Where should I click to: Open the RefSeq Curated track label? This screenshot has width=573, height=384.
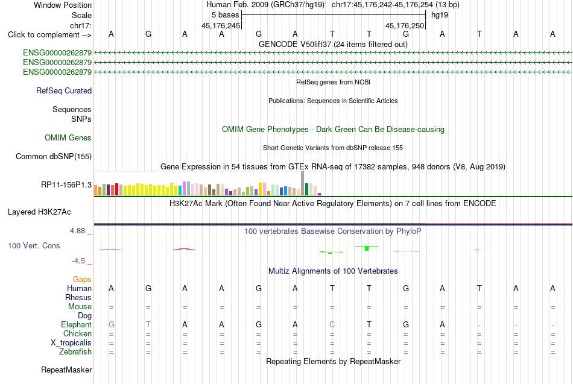pyautogui.click(x=63, y=90)
